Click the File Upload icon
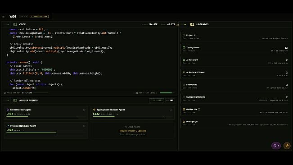The height and width of the screenshot is (165, 293). pyautogui.click(x=184, y=85)
